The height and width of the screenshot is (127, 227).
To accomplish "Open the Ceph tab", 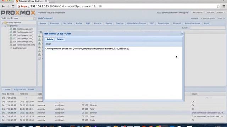I will point(206,23).
